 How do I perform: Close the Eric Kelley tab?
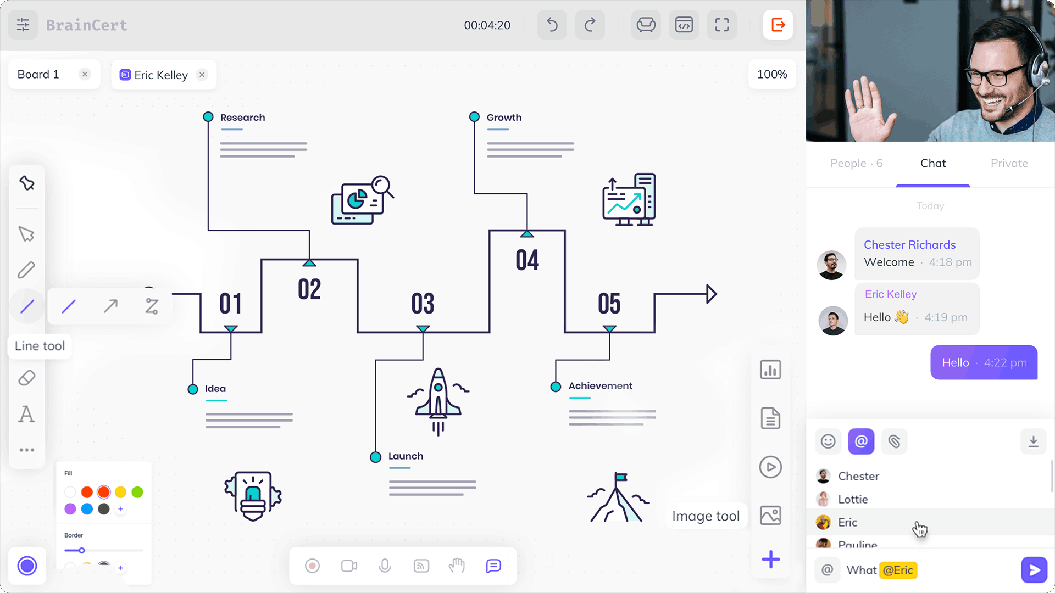click(202, 75)
